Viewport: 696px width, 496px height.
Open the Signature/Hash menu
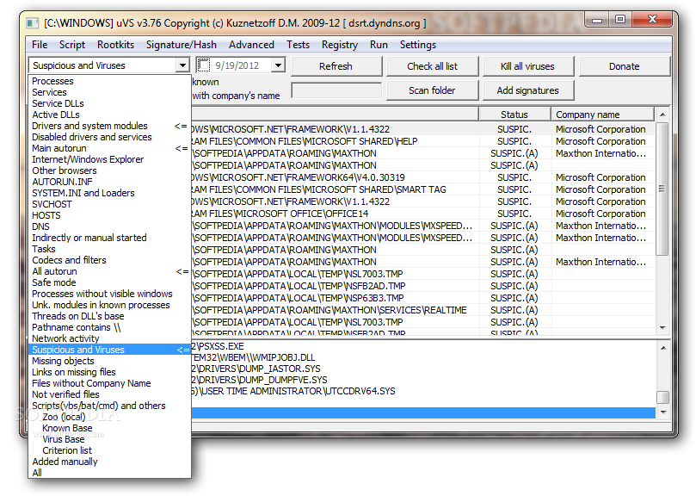point(182,45)
